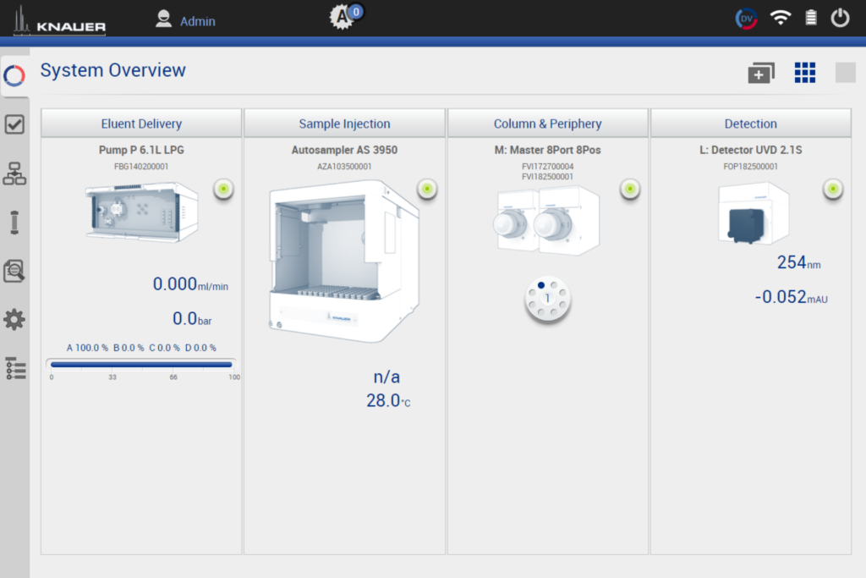Select the Column & Periphery header
Screen dimensions: 866x578
pos(548,124)
